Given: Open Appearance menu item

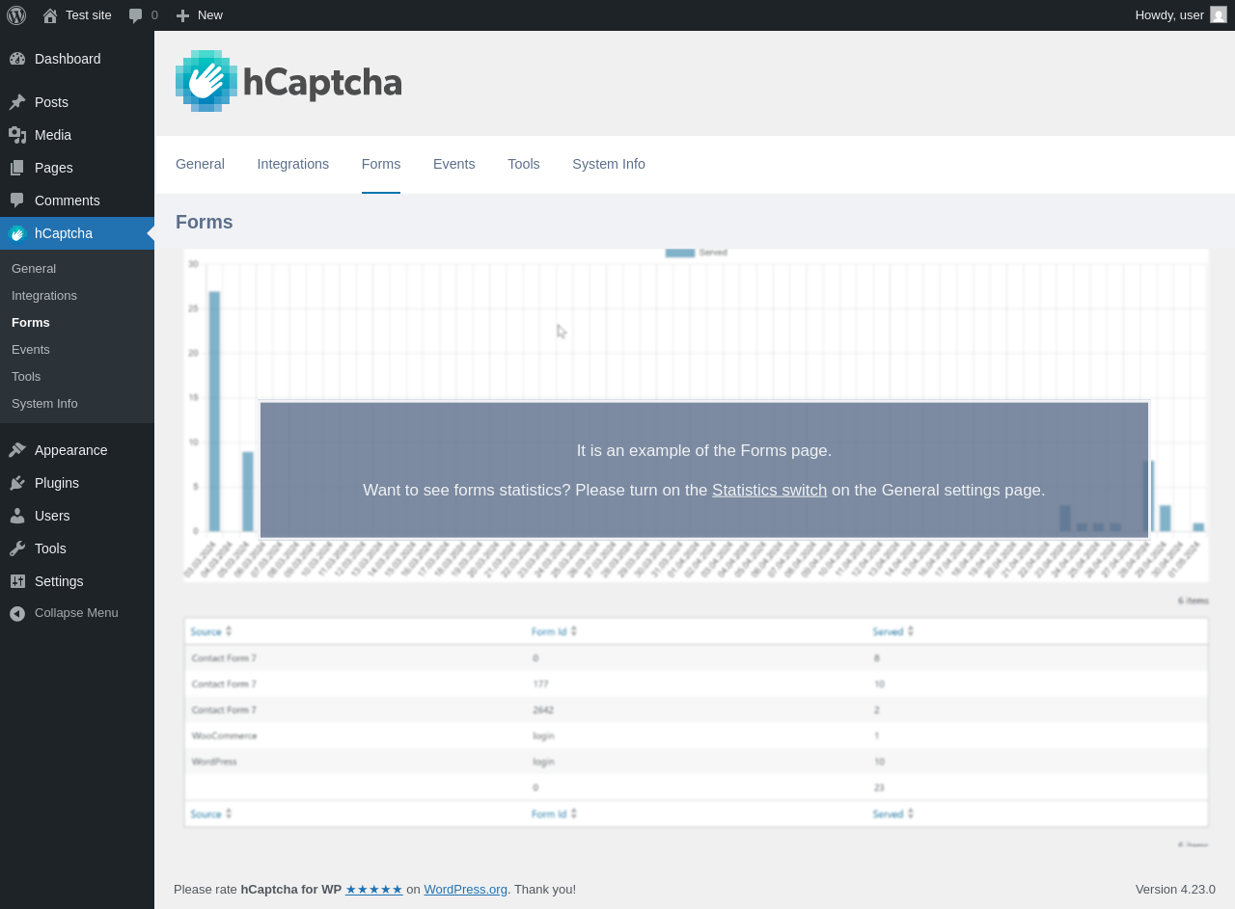Looking at the screenshot, I should 77,450.
